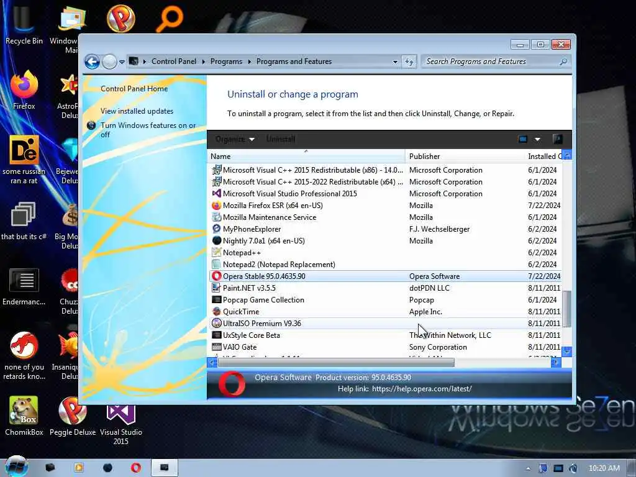This screenshot has width=636, height=477.
Task: Select the Opera Stable 95.0.4635.90 icon
Action: tap(217, 276)
